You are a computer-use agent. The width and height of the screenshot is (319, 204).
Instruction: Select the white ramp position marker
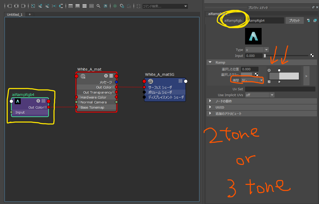(x=279, y=70)
